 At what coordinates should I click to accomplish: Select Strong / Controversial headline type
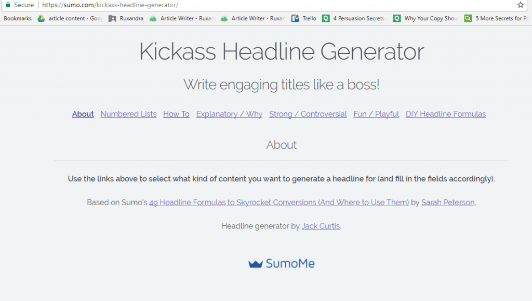click(x=308, y=114)
